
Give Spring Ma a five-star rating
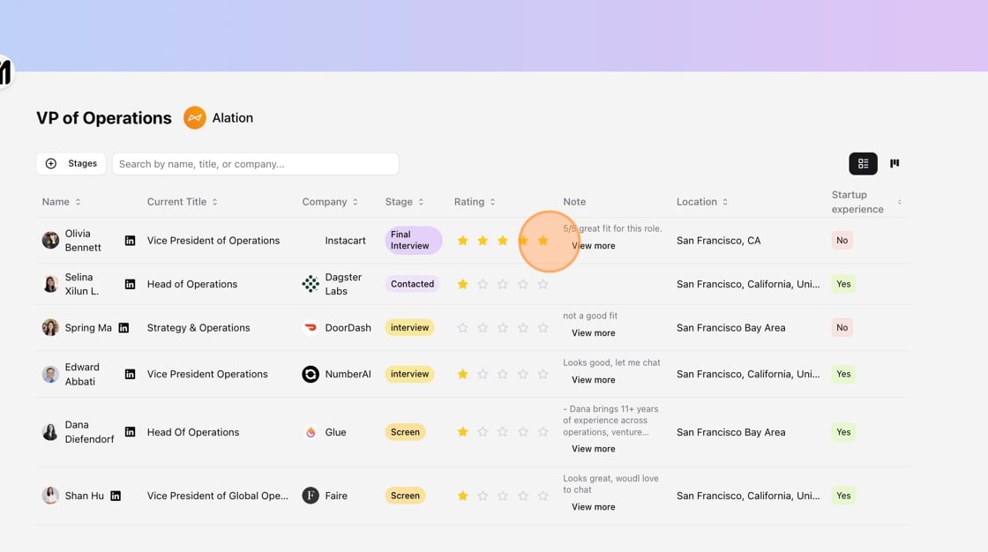click(x=543, y=328)
